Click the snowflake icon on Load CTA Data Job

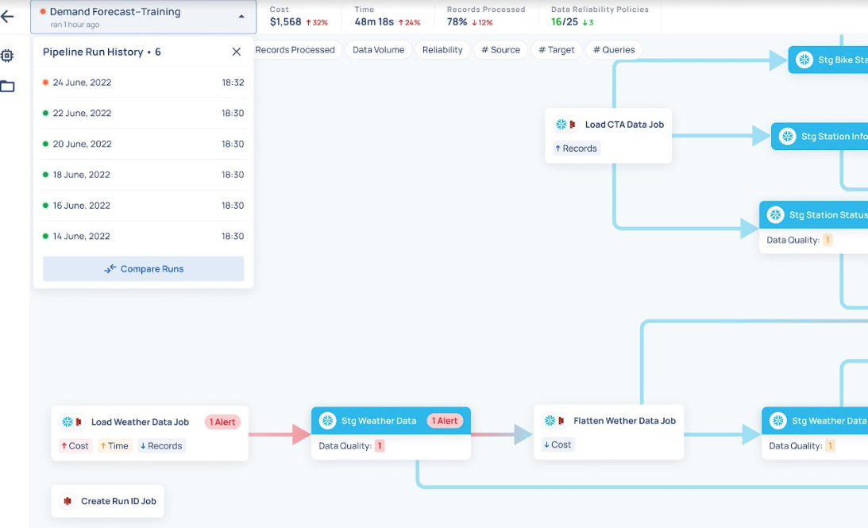[561, 125]
